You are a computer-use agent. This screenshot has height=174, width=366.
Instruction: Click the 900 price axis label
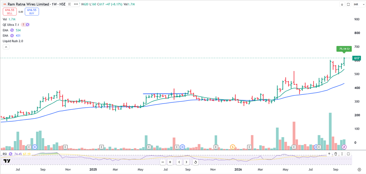pyautogui.click(x=356, y=19)
